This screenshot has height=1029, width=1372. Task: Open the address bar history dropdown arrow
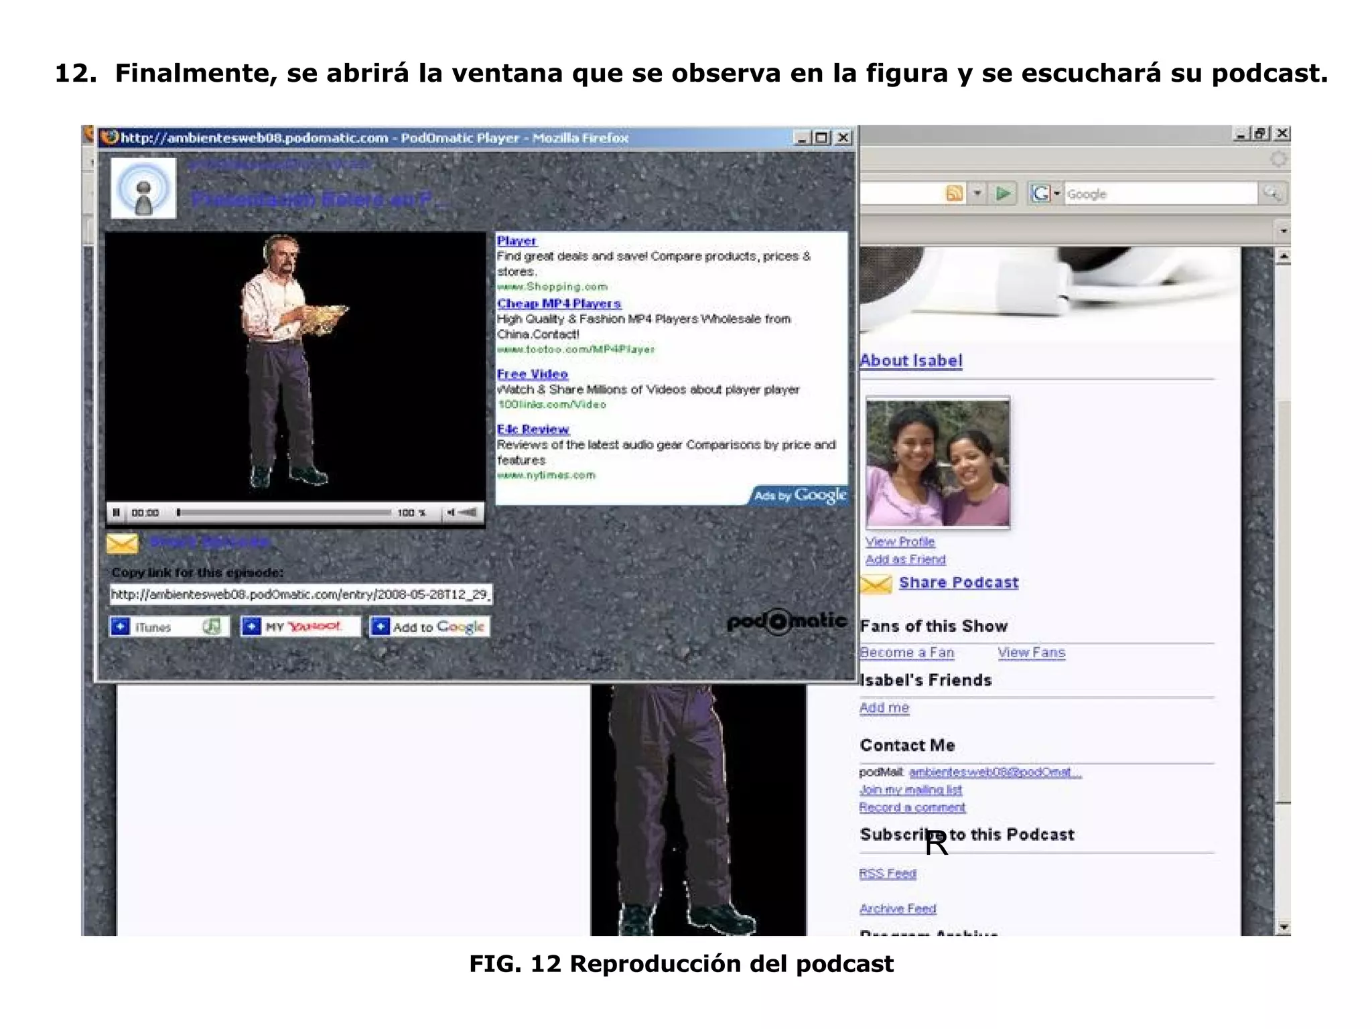point(977,194)
